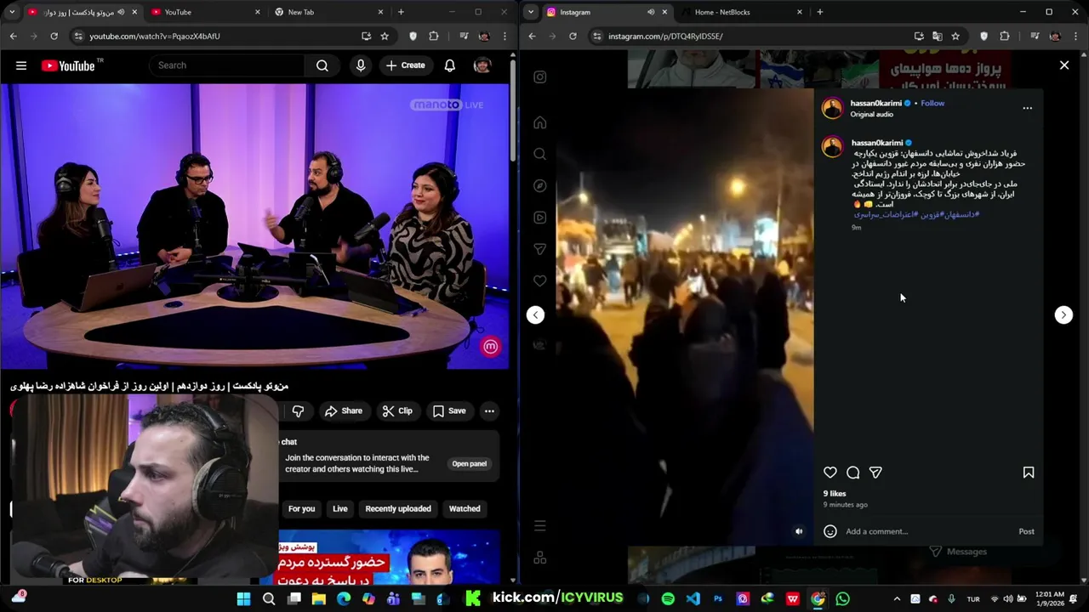Open panel for live chat

(470, 464)
